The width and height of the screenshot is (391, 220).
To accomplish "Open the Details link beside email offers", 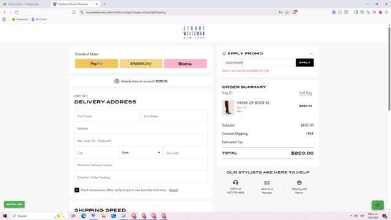I will (174, 190).
